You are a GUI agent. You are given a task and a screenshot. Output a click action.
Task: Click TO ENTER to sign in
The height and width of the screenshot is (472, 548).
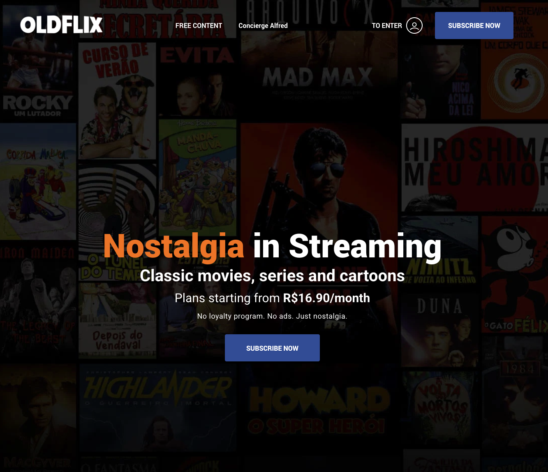click(386, 25)
